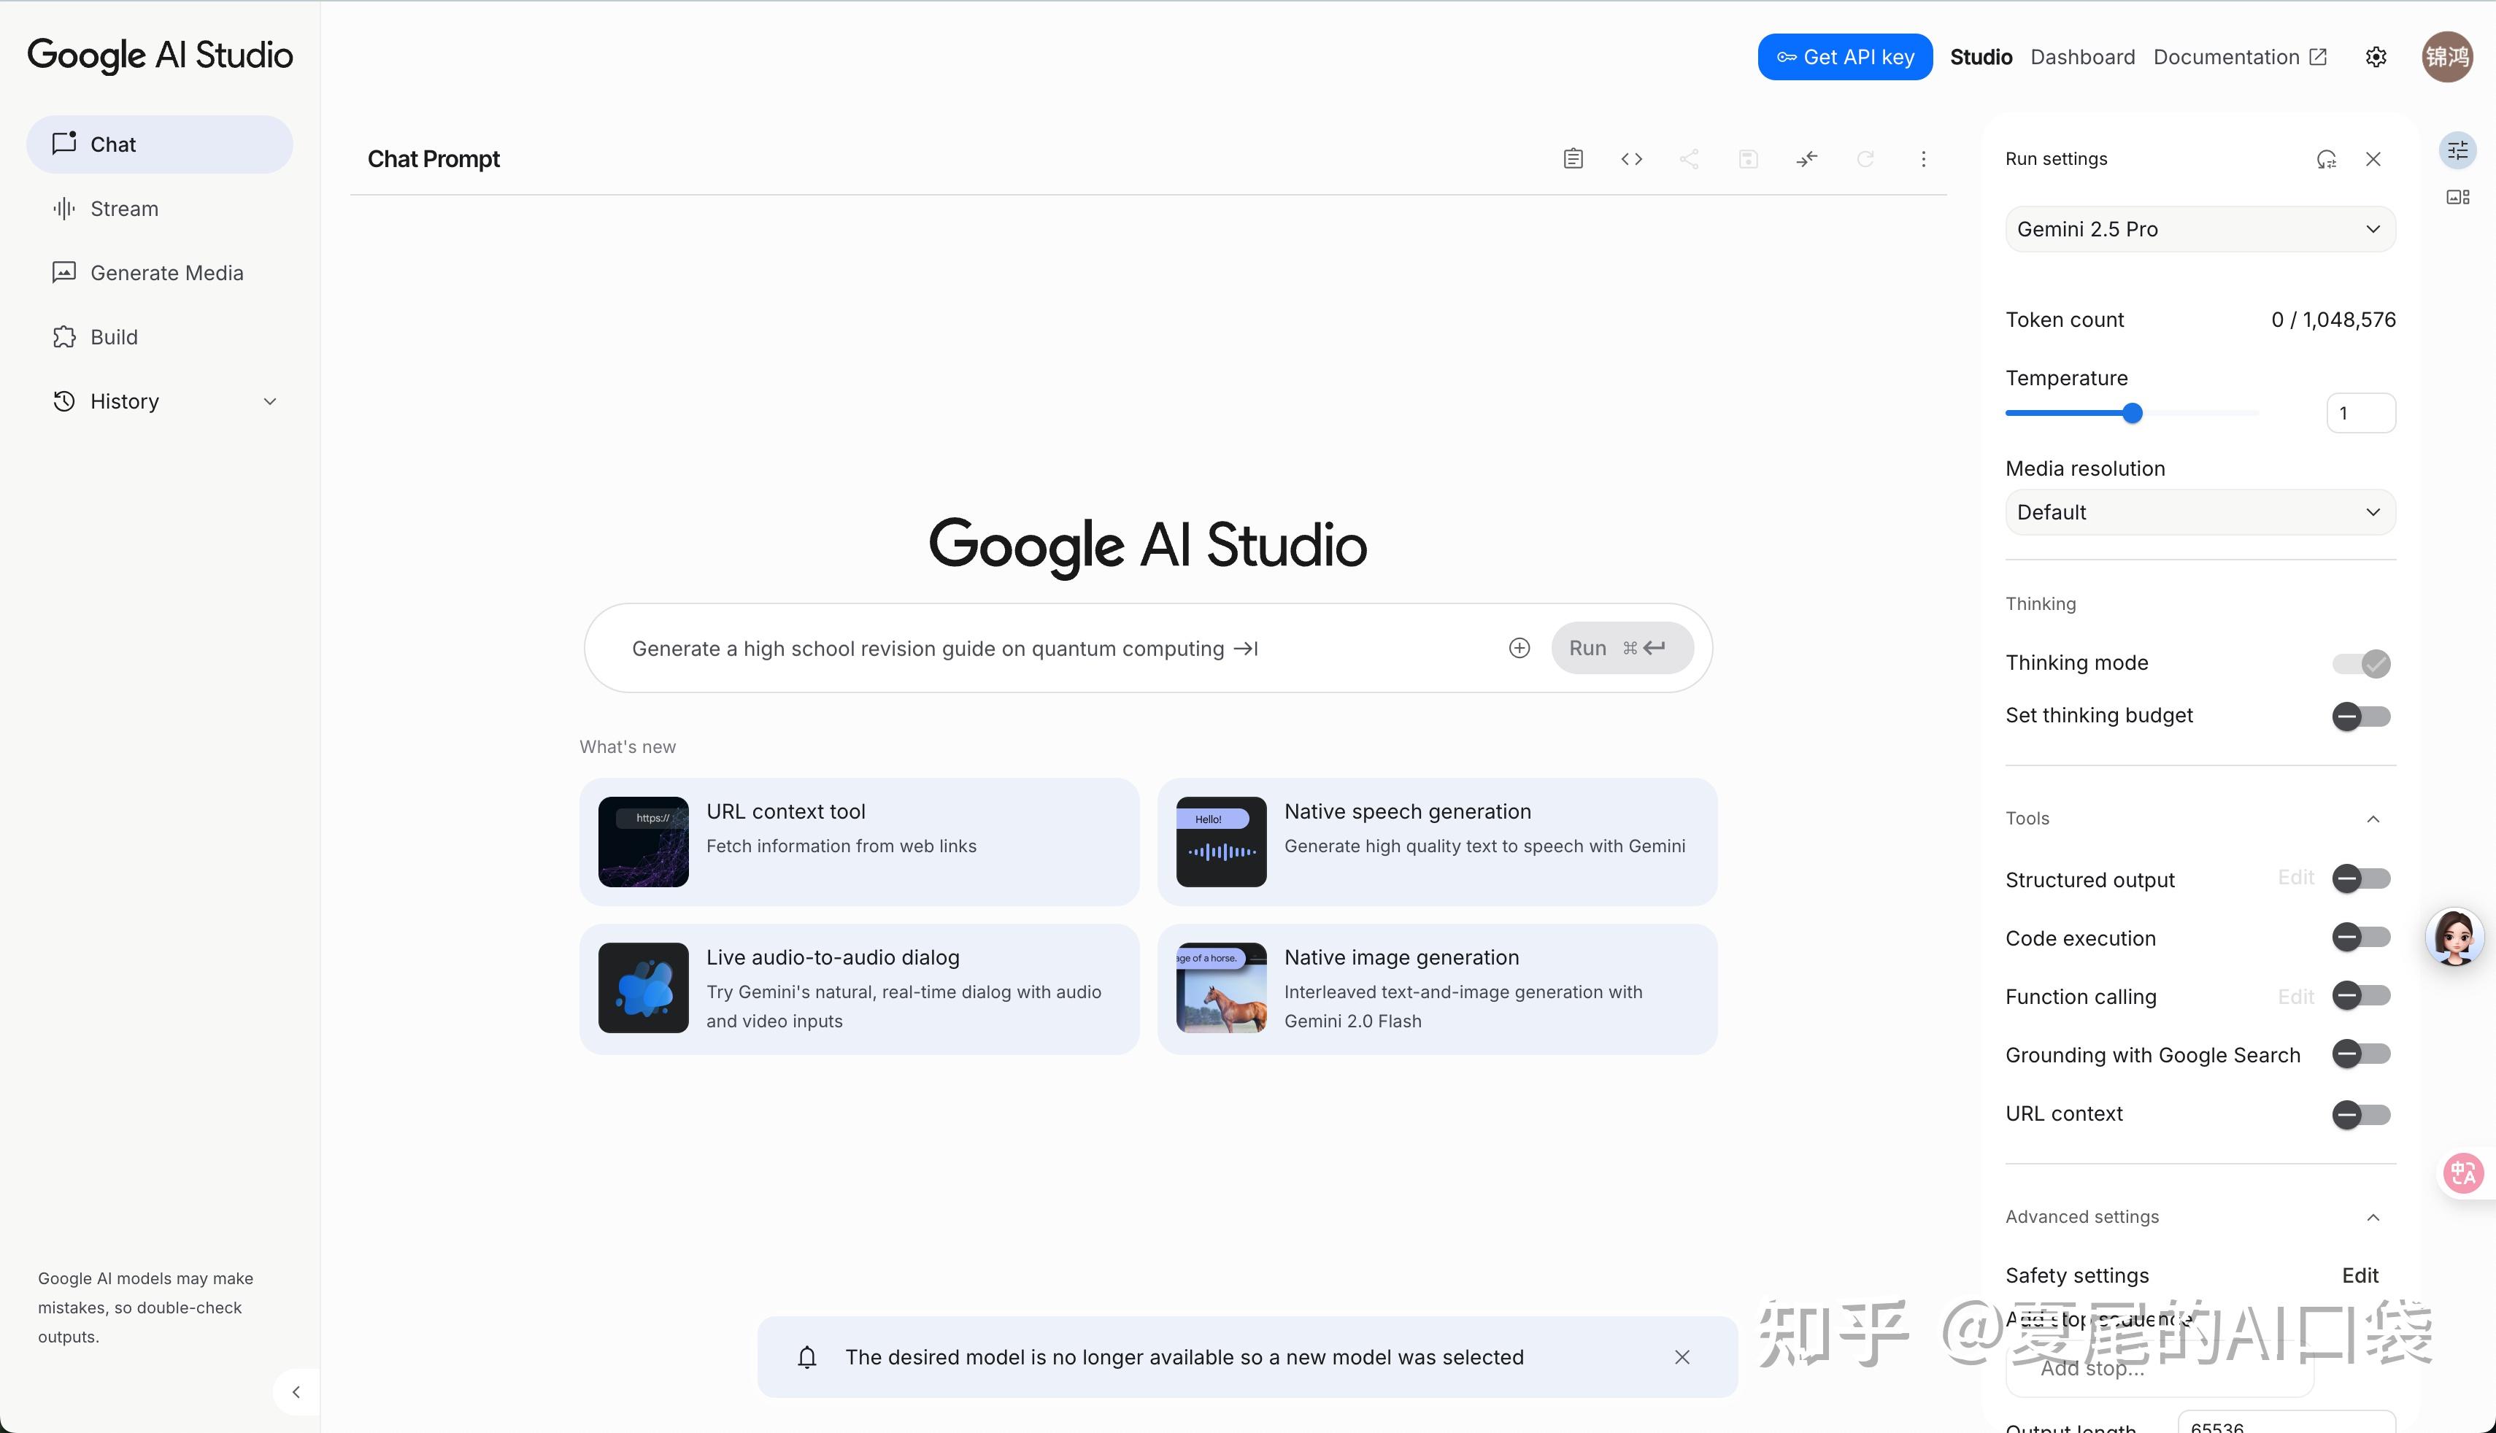The width and height of the screenshot is (2496, 1433).
Task: Click Edit next to Safety settings
Action: click(x=2360, y=1275)
